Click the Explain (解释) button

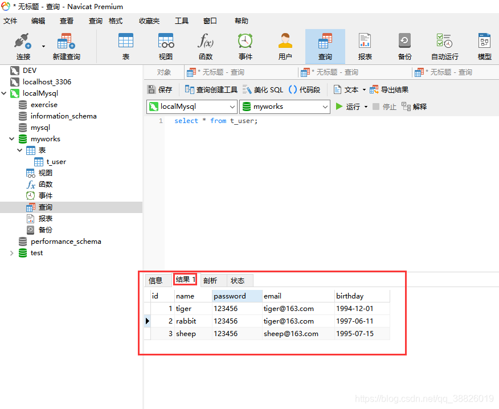click(x=414, y=107)
